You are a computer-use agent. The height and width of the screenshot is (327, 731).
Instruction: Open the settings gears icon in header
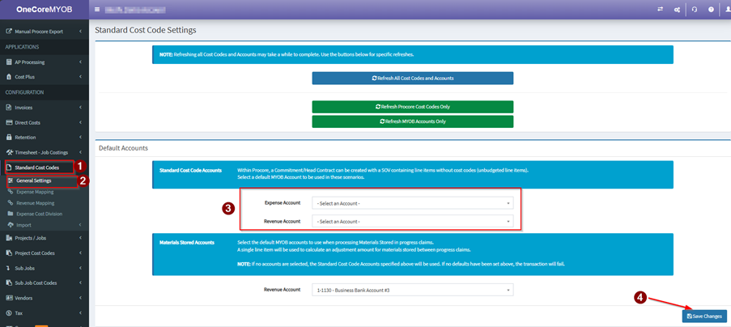(x=676, y=10)
